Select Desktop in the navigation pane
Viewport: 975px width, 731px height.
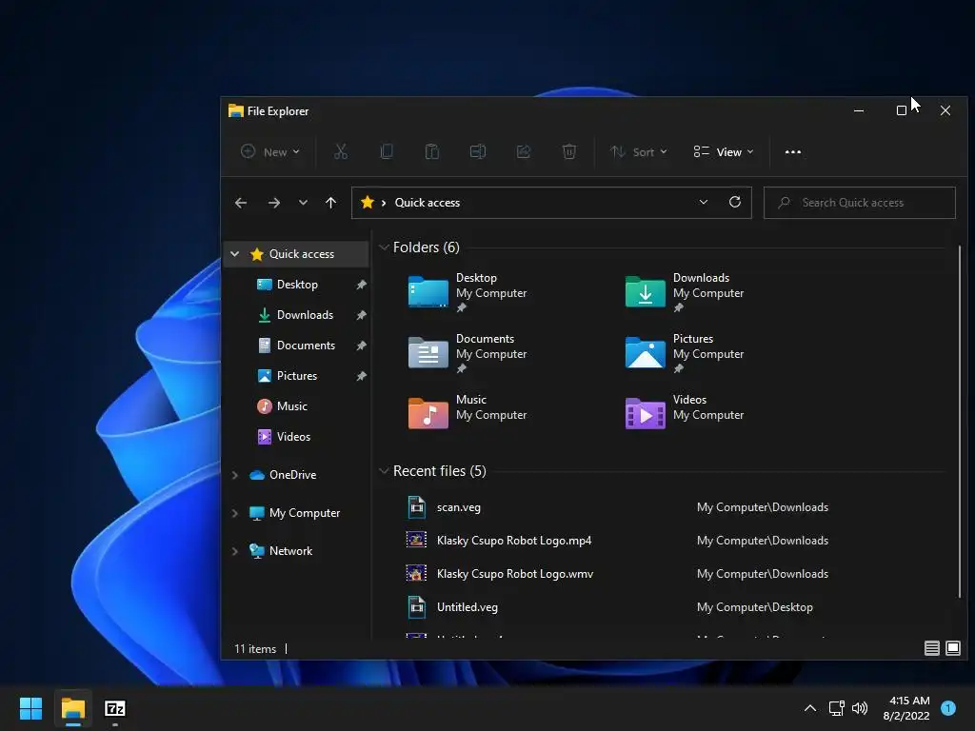tap(297, 285)
